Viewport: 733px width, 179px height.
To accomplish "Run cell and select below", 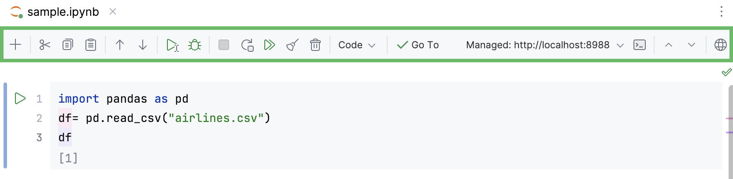I will click(x=172, y=45).
